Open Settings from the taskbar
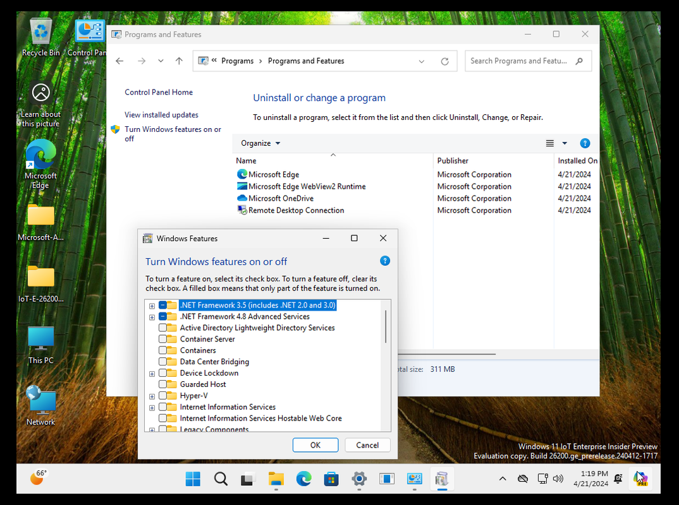This screenshot has height=505, width=679. [359, 478]
